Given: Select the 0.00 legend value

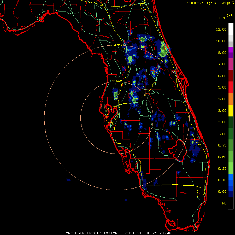Looking at the screenshot, I should (222, 192).
